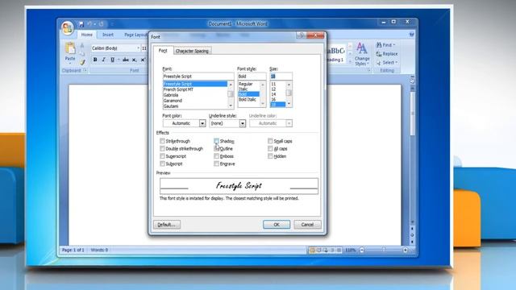Screen dimensions: 516x290
Task: Click the Find binoculars icon
Action: coord(379,45)
